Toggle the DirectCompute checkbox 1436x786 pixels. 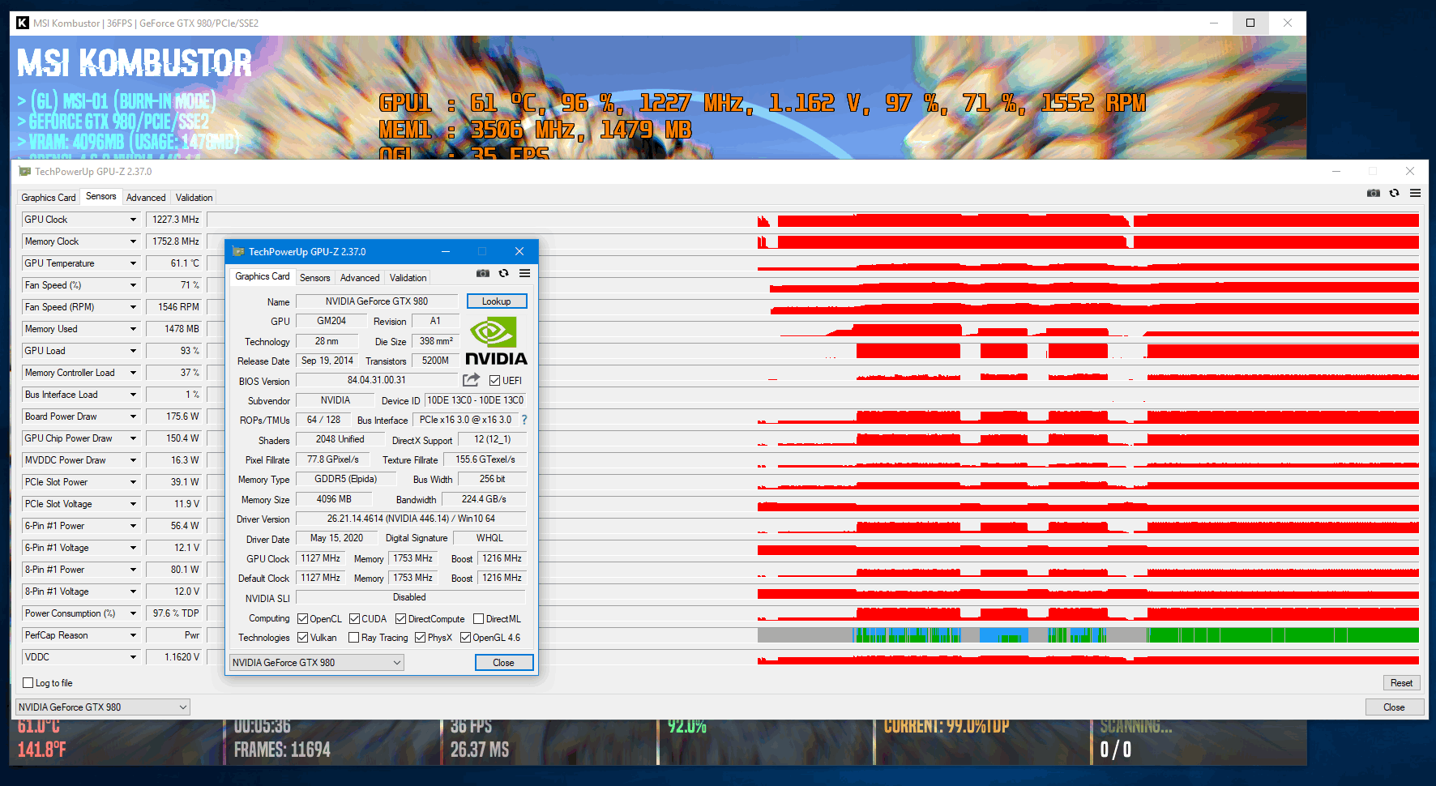[x=400, y=618]
